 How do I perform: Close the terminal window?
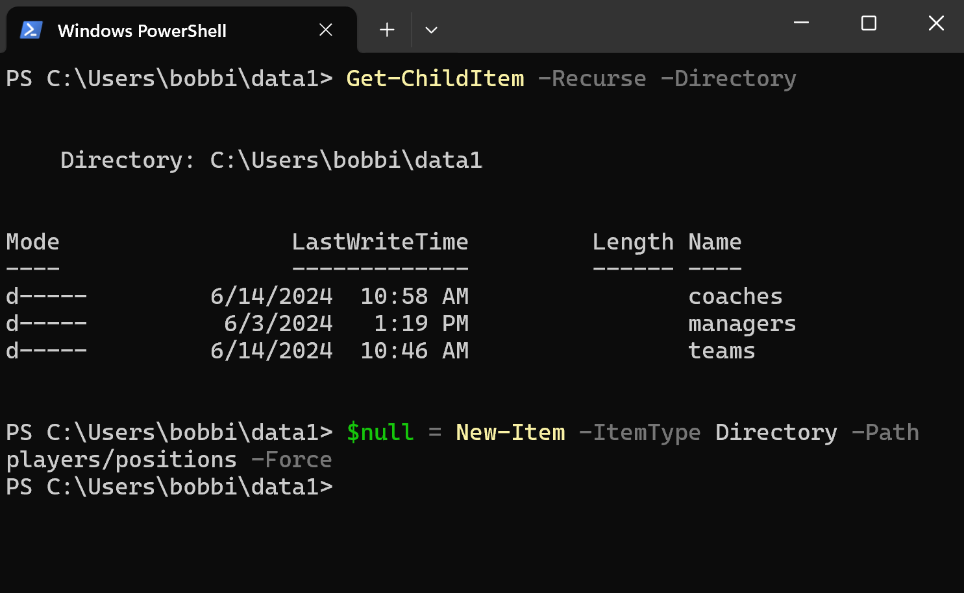point(936,23)
